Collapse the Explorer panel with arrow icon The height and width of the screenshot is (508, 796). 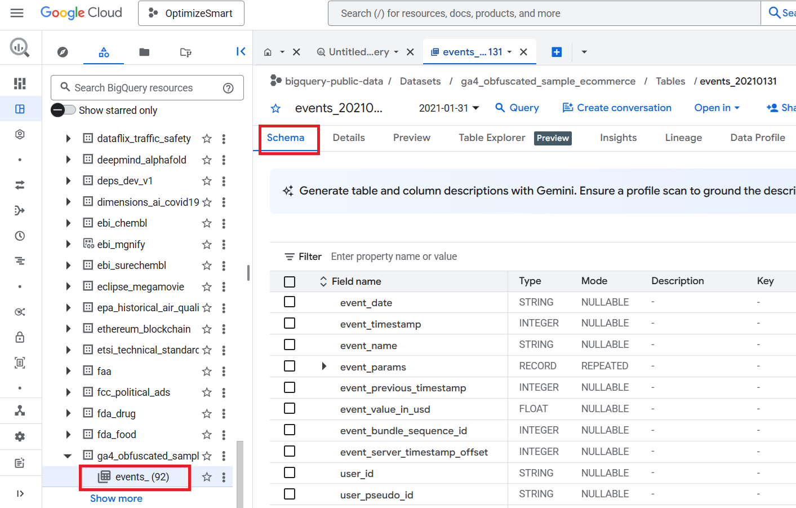[241, 52]
